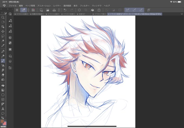Toggle Snap to Grid

(x=141, y=10)
